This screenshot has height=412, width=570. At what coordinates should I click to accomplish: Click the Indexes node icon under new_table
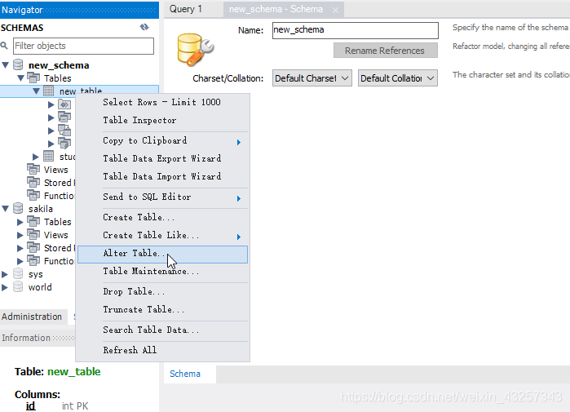tap(64, 117)
